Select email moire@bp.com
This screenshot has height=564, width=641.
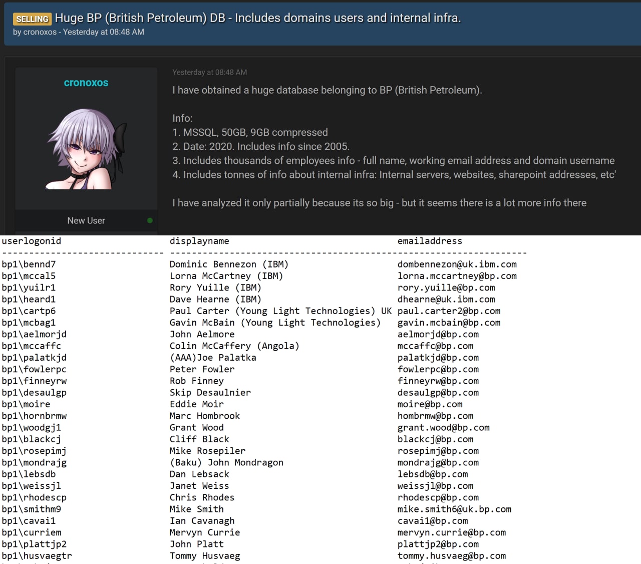coord(430,404)
